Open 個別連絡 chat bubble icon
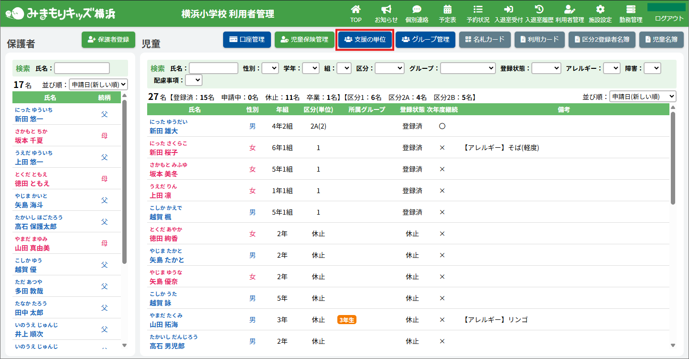 tap(417, 10)
